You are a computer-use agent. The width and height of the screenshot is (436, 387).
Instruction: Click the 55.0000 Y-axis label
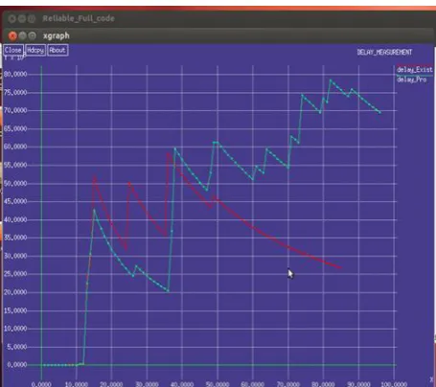(x=15, y=165)
